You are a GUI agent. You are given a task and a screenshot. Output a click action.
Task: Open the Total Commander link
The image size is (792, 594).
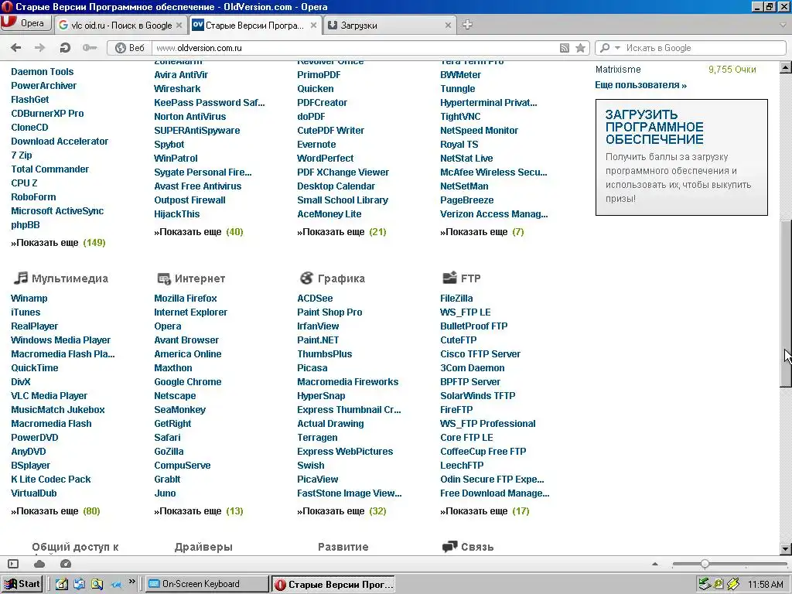coord(50,169)
